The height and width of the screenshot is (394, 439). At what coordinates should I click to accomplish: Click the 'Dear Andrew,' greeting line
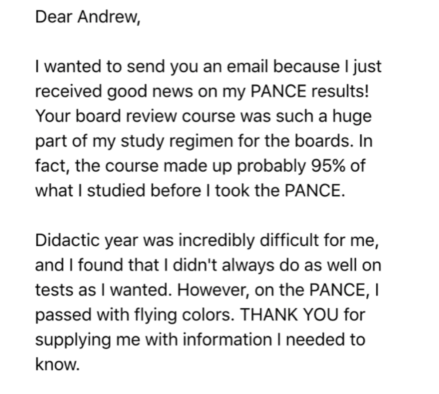pos(88,17)
